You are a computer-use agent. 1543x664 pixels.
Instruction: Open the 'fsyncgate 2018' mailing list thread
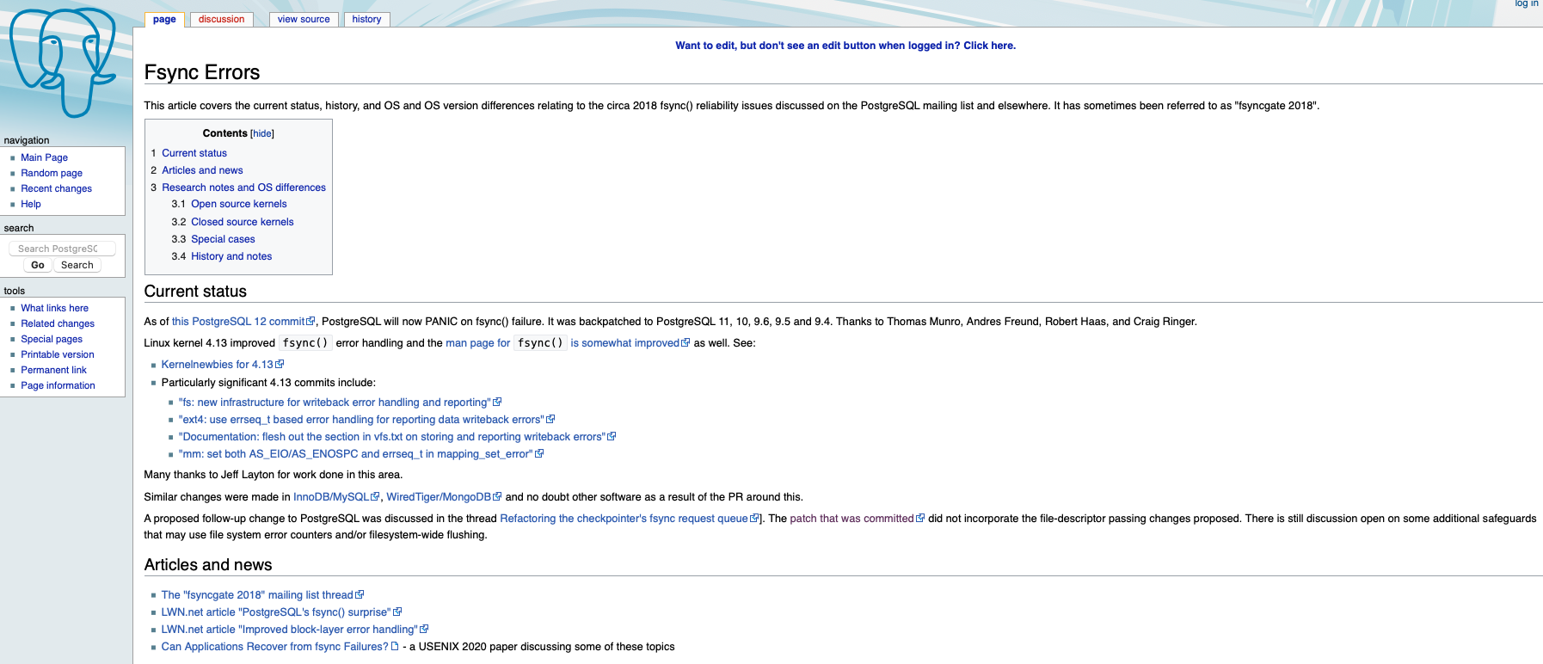tap(257, 595)
